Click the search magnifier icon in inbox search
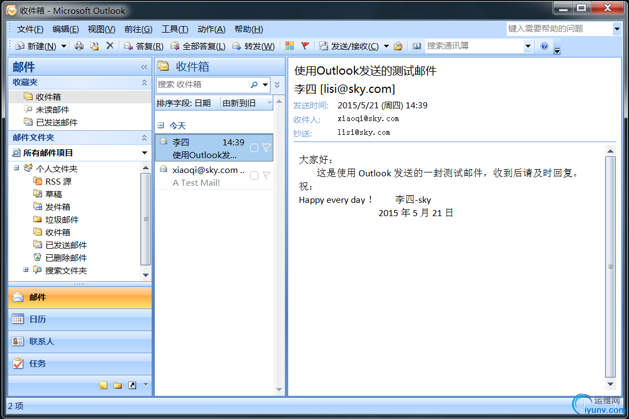The height and width of the screenshot is (419, 629). pos(254,85)
